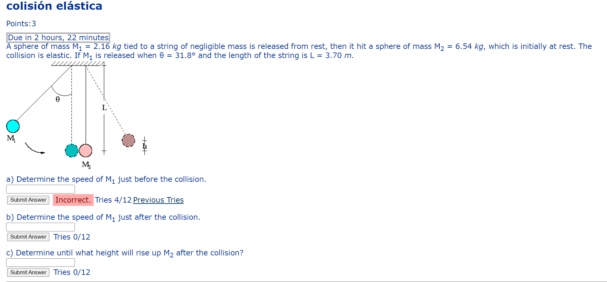Click the angle θ label in the diagram
607x282 pixels.
57,99
